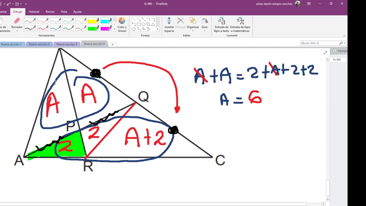This screenshot has width=366, height=206.
Task: Select Nueva sección 4 tab
Action: [x=94, y=44]
